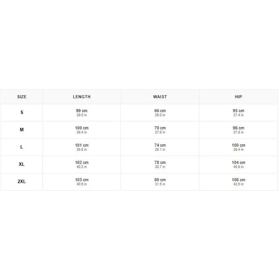Image resolution: width=279 pixels, height=279 pixels.
Task: Select the M size row label
Action: point(22,130)
